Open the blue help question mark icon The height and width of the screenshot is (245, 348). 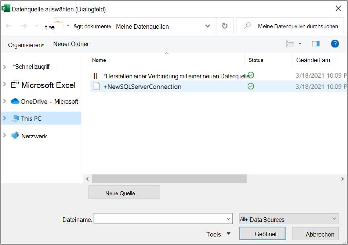point(335,43)
